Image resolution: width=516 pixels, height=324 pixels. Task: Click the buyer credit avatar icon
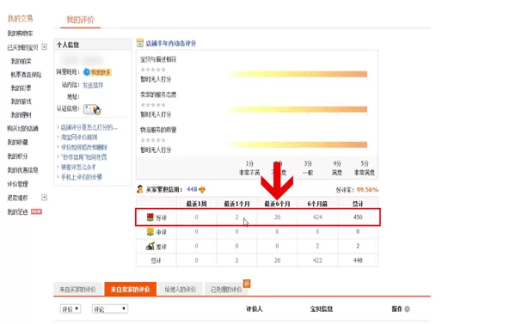pos(140,189)
